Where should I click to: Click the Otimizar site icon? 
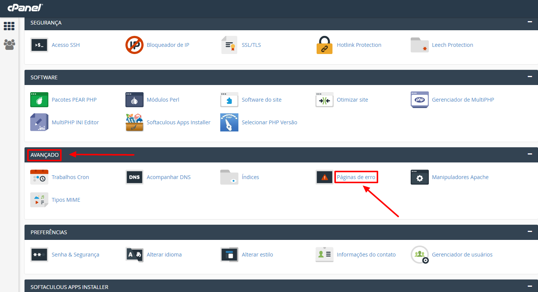coord(325,100)
